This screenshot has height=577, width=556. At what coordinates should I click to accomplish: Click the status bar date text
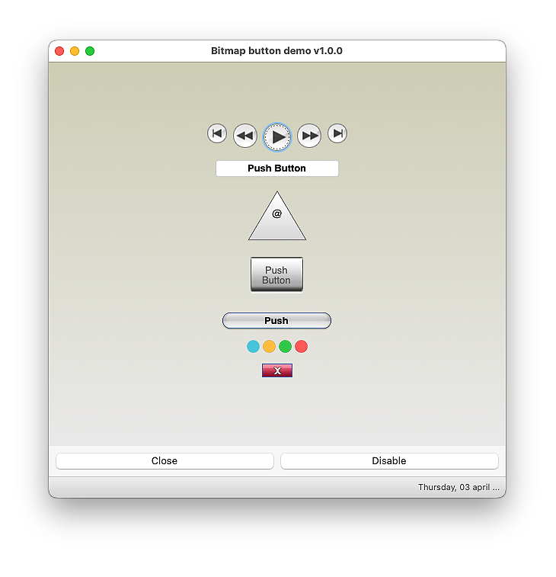[x=459, y=487]
